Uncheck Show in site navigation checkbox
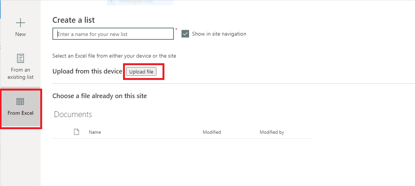This screenshot has height=186, width=415. [185, 34]
